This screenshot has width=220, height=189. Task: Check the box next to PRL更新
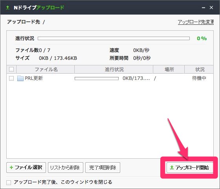pyautogui.click(x=11, y=78)
